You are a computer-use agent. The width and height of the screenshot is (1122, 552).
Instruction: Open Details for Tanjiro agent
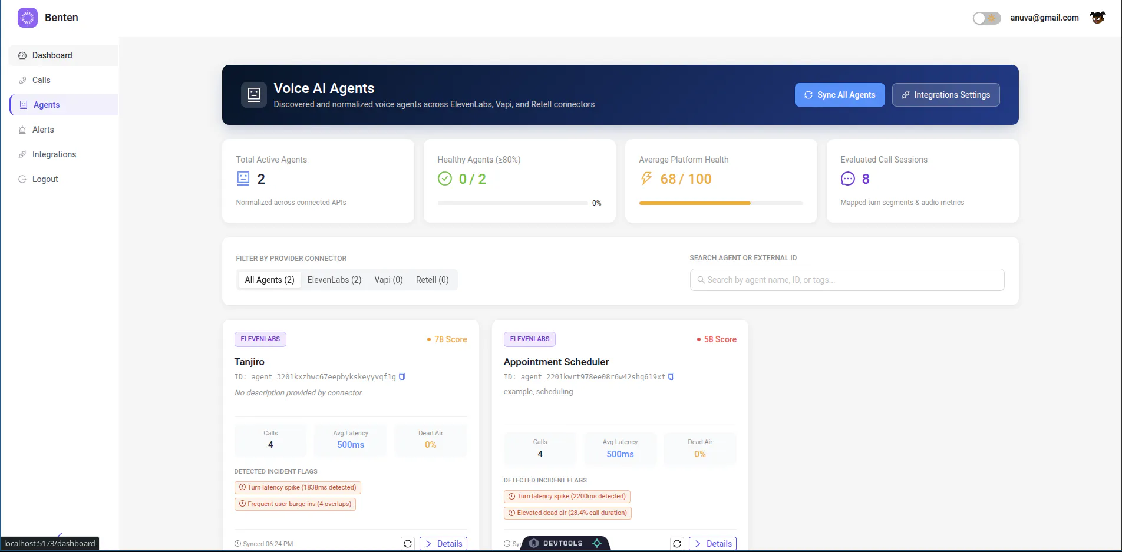(443, 544)
